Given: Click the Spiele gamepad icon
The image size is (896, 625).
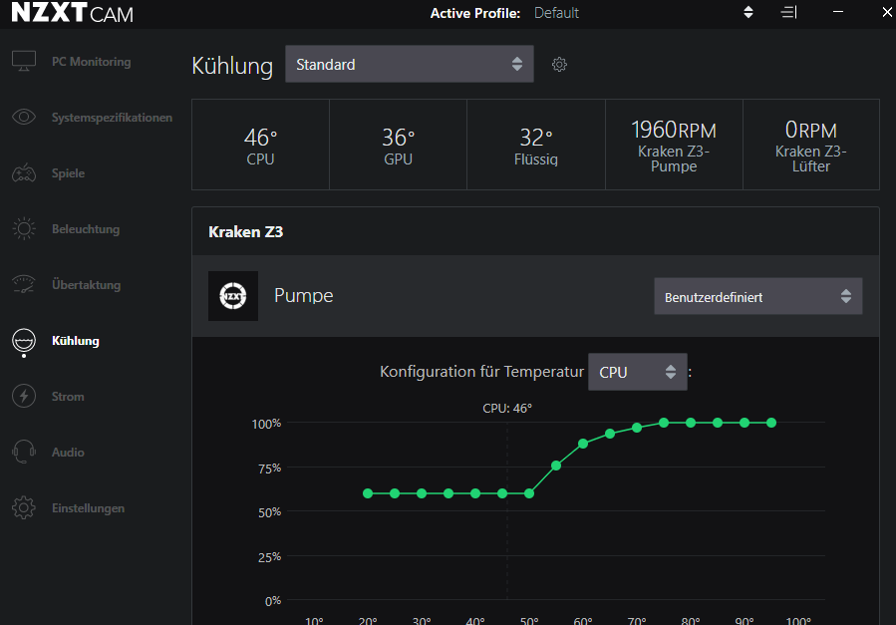Looking at the screenshot, I should tap(24, 173).
